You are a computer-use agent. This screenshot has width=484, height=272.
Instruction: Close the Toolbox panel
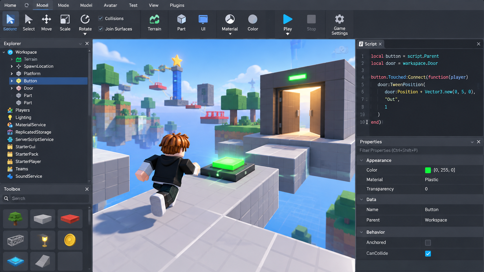[87, 189]
